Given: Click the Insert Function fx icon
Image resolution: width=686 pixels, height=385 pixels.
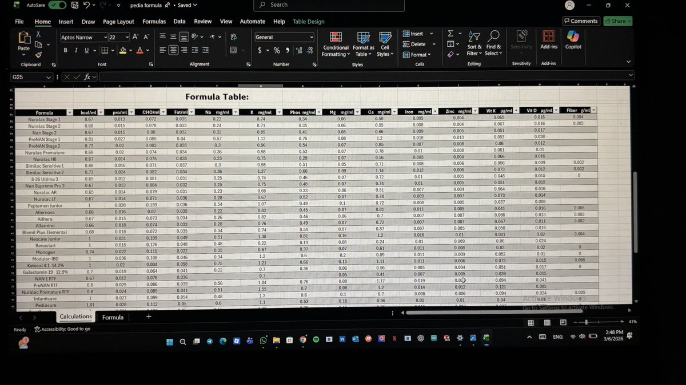Looking at the screenshot, I should (87, 76).
